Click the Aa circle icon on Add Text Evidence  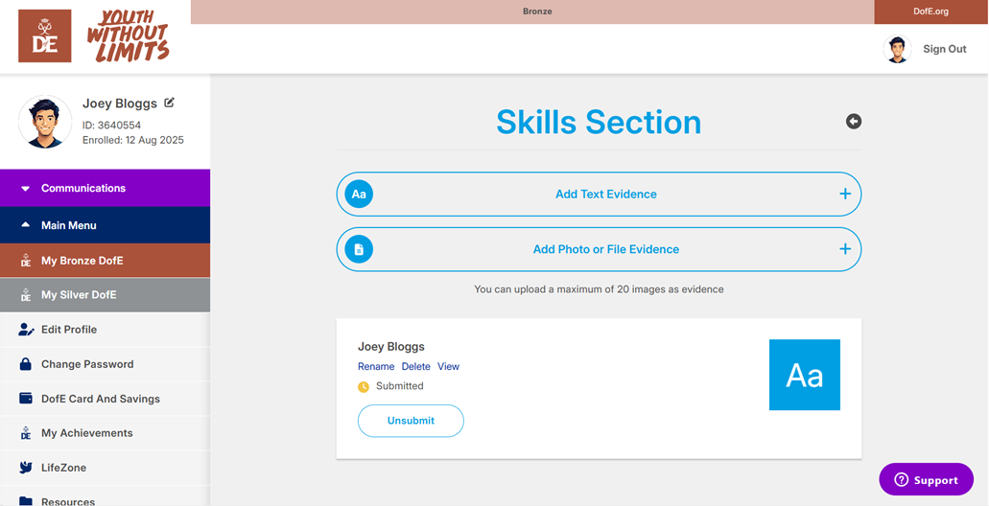click(x=359, y=194)
